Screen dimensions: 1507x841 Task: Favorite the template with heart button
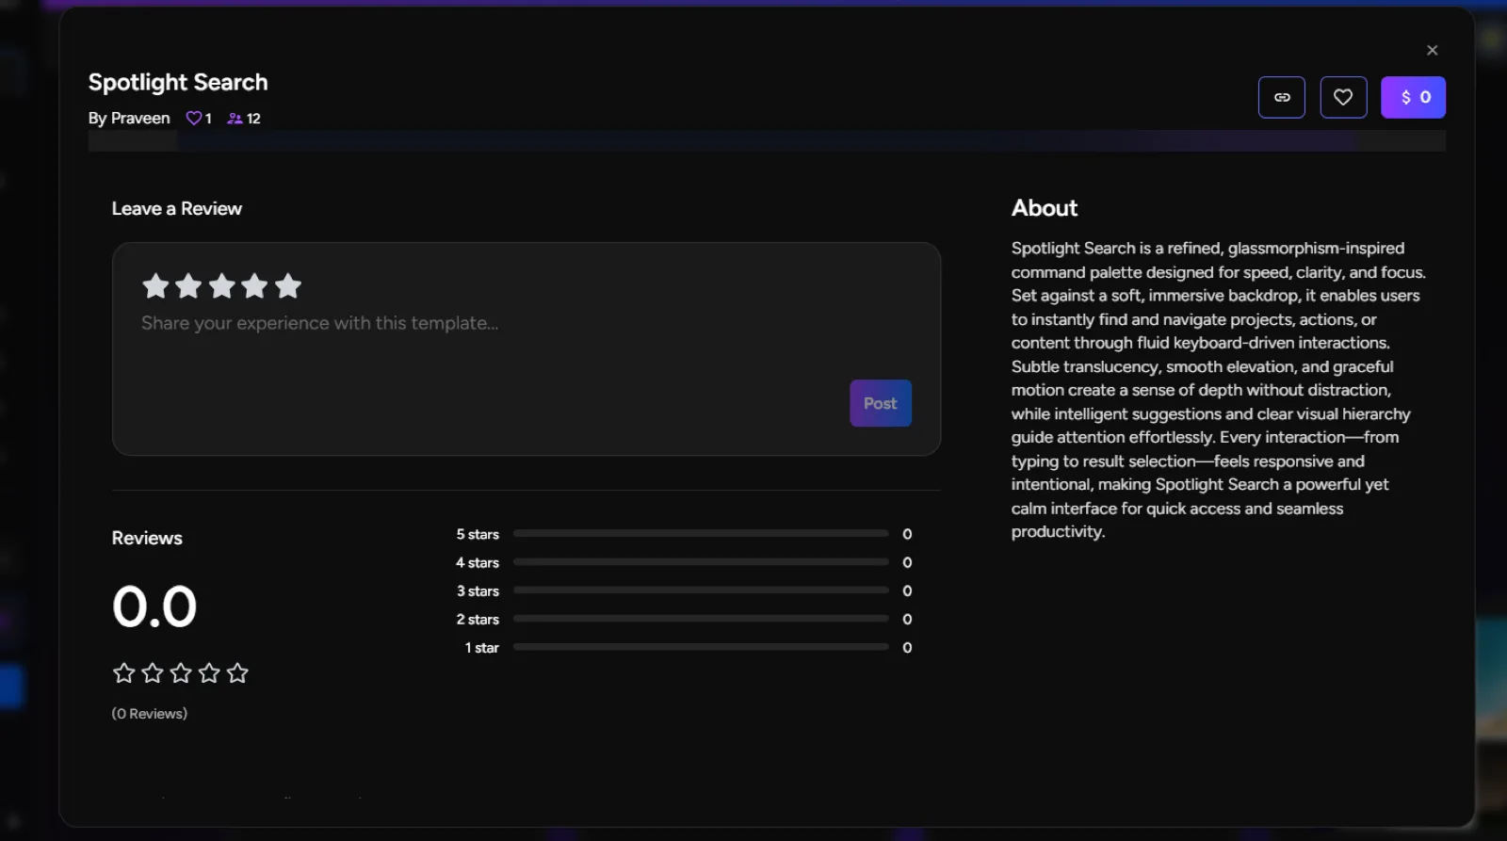1343,97
